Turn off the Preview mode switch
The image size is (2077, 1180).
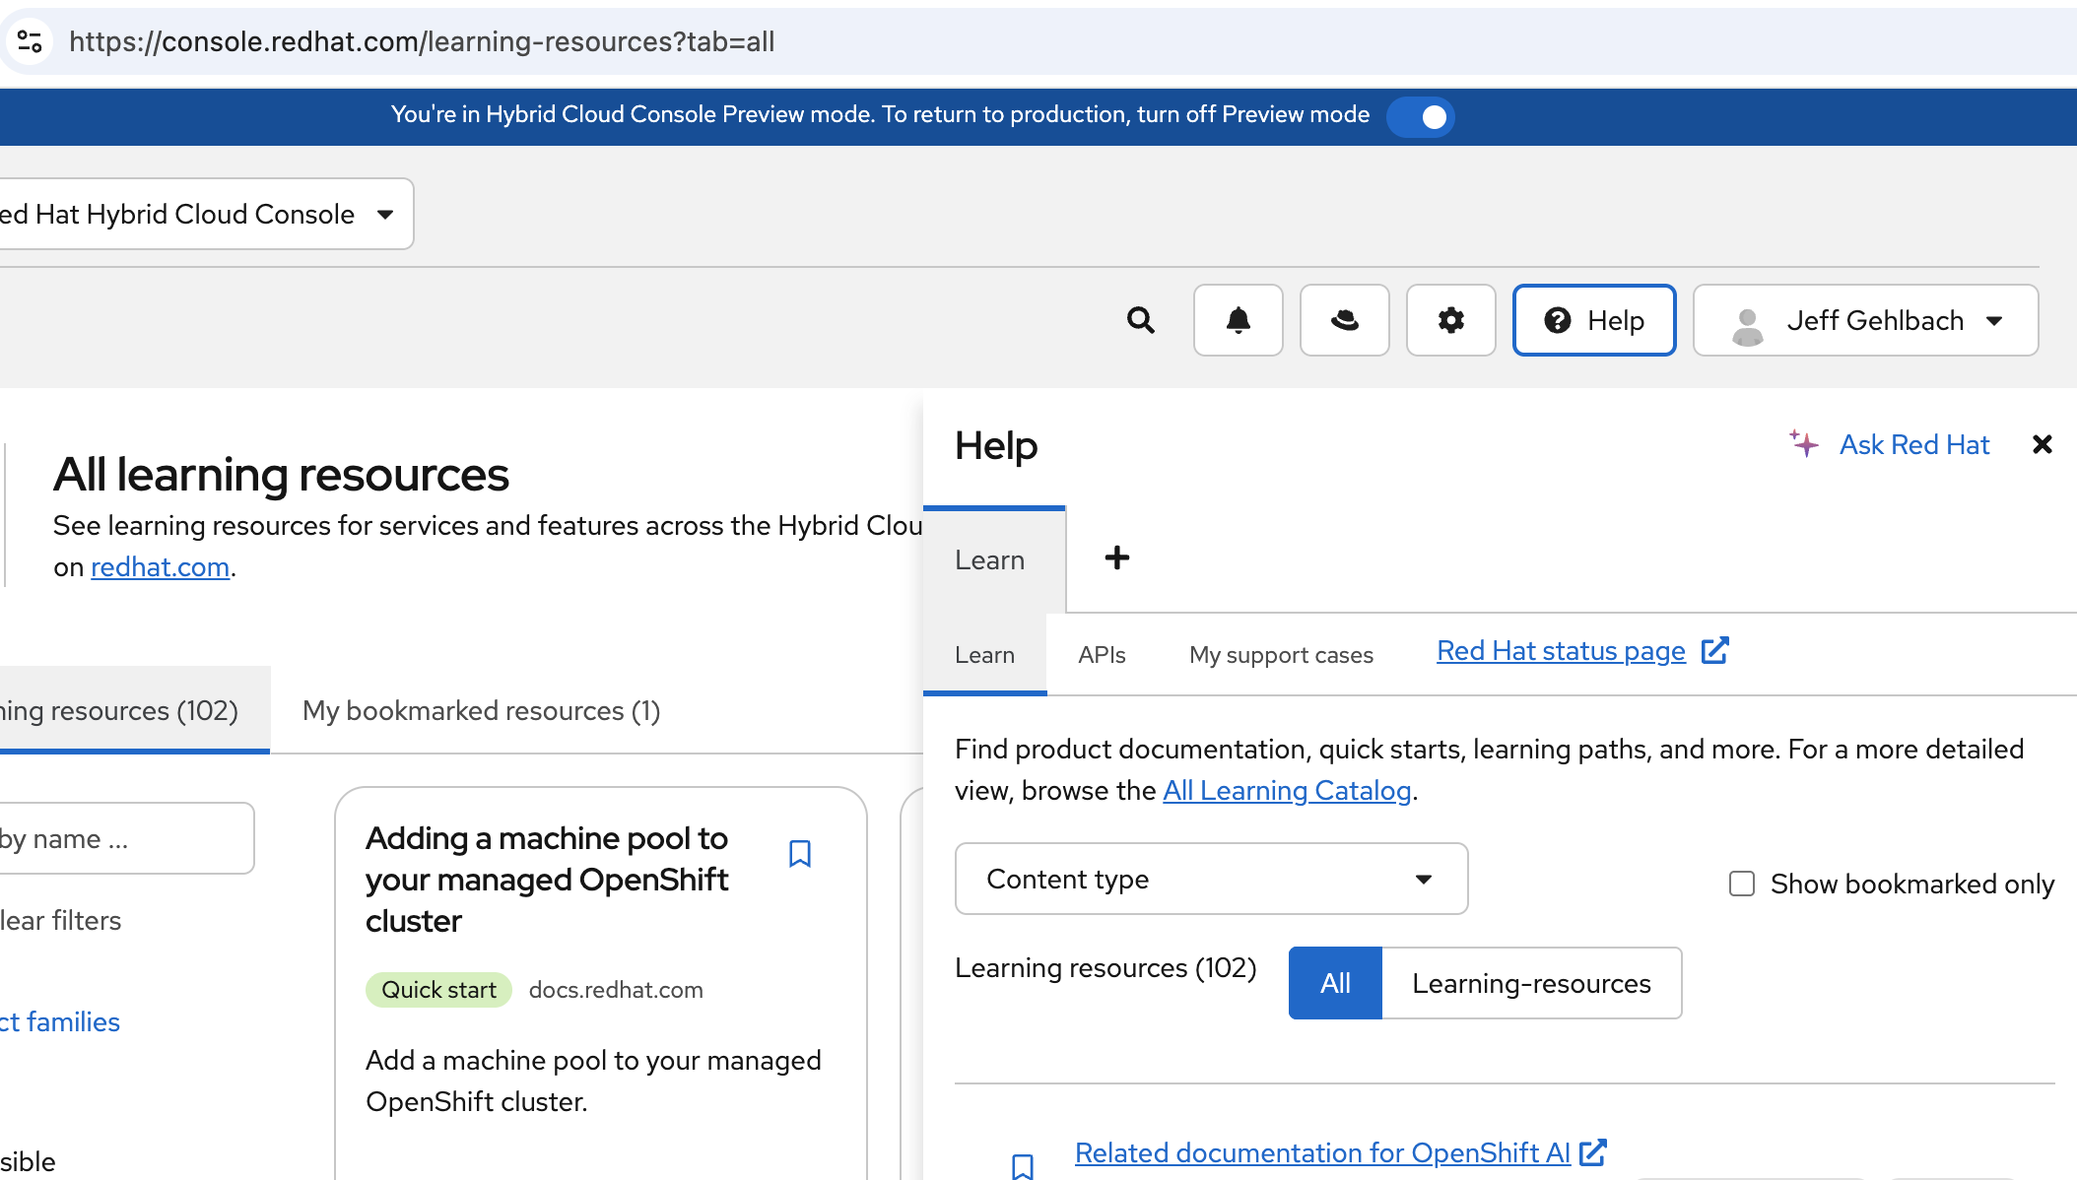(x=1420, y=116)
